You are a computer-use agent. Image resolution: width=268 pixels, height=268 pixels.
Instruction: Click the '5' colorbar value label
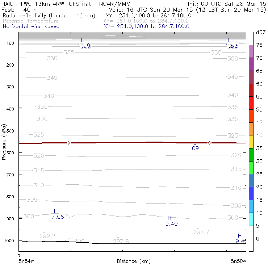(258, 226)
